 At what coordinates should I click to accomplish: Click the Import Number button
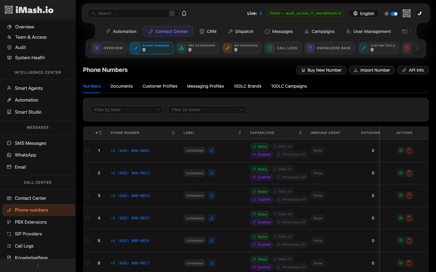tap(372, 70)
